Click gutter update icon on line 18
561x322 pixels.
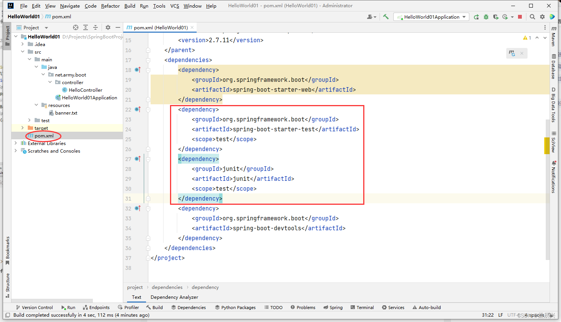point(138,70)
